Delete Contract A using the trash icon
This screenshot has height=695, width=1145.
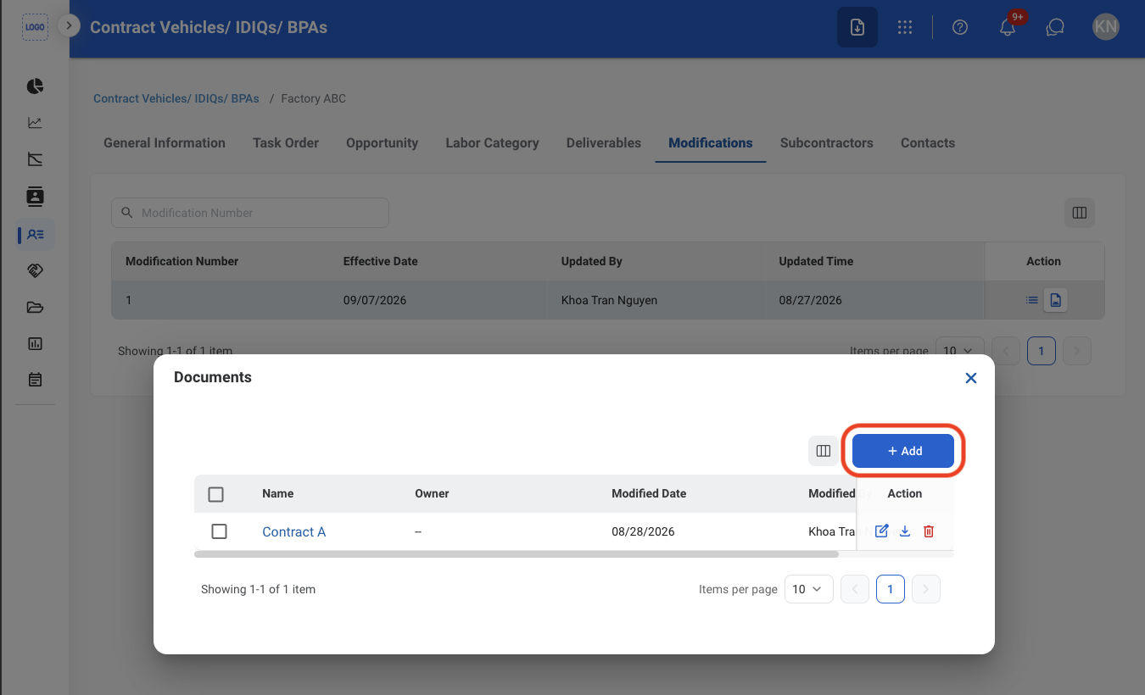[x=929, y=531]
